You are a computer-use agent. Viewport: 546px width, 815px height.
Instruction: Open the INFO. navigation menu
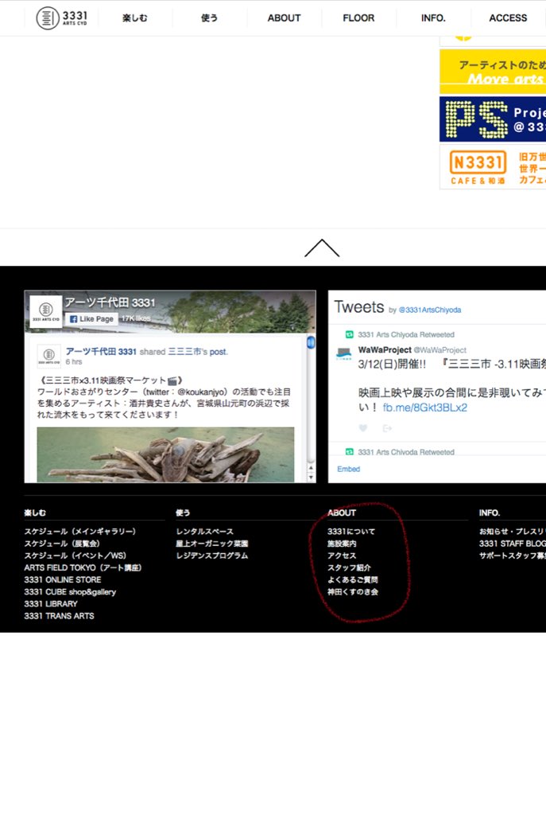click(433, 18)
